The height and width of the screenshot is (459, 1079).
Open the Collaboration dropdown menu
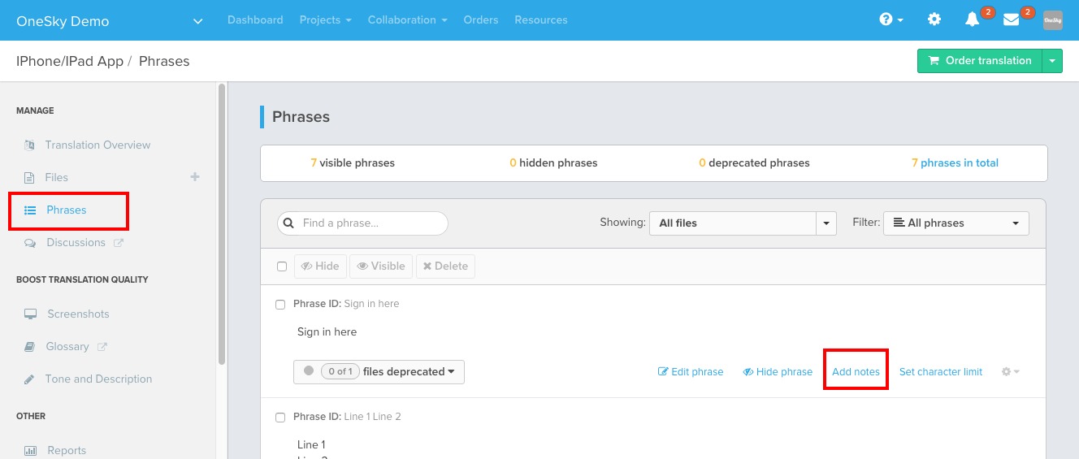tap(407, 19)
